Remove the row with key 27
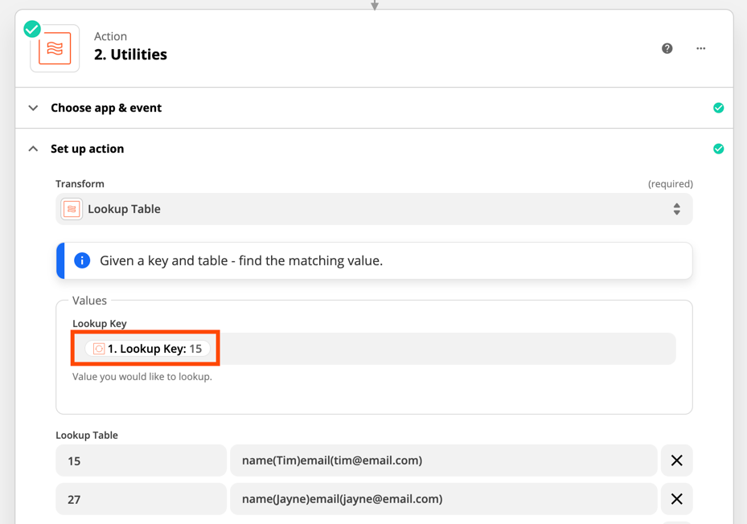The width and height of the screenshot is (747, 524). click(676, 499)
